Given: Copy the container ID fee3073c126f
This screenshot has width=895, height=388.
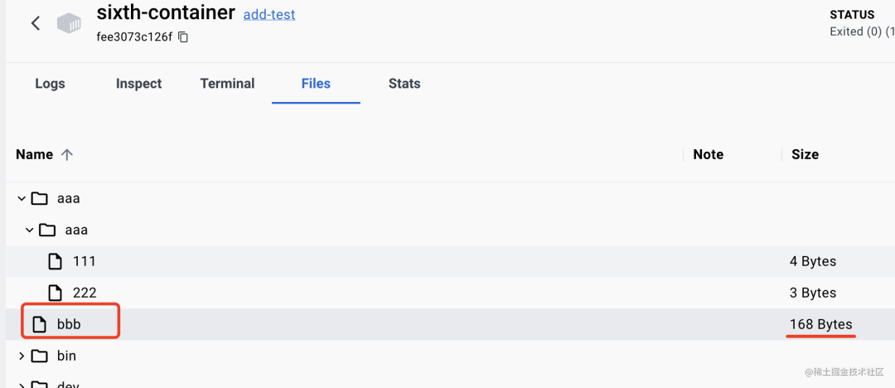Looking at the screenshot, I should click(183, 37).
